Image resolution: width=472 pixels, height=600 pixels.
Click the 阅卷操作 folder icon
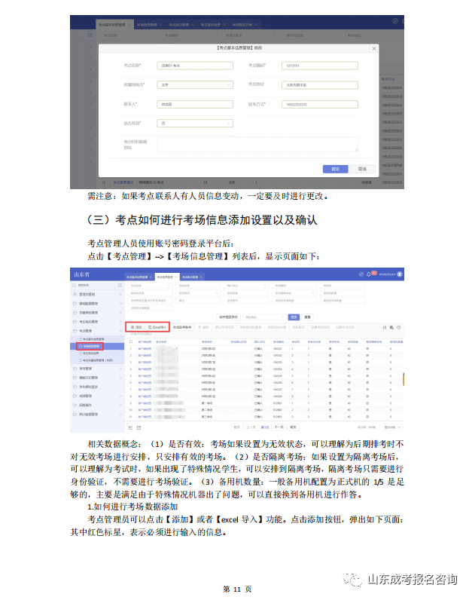coord(75,406)
